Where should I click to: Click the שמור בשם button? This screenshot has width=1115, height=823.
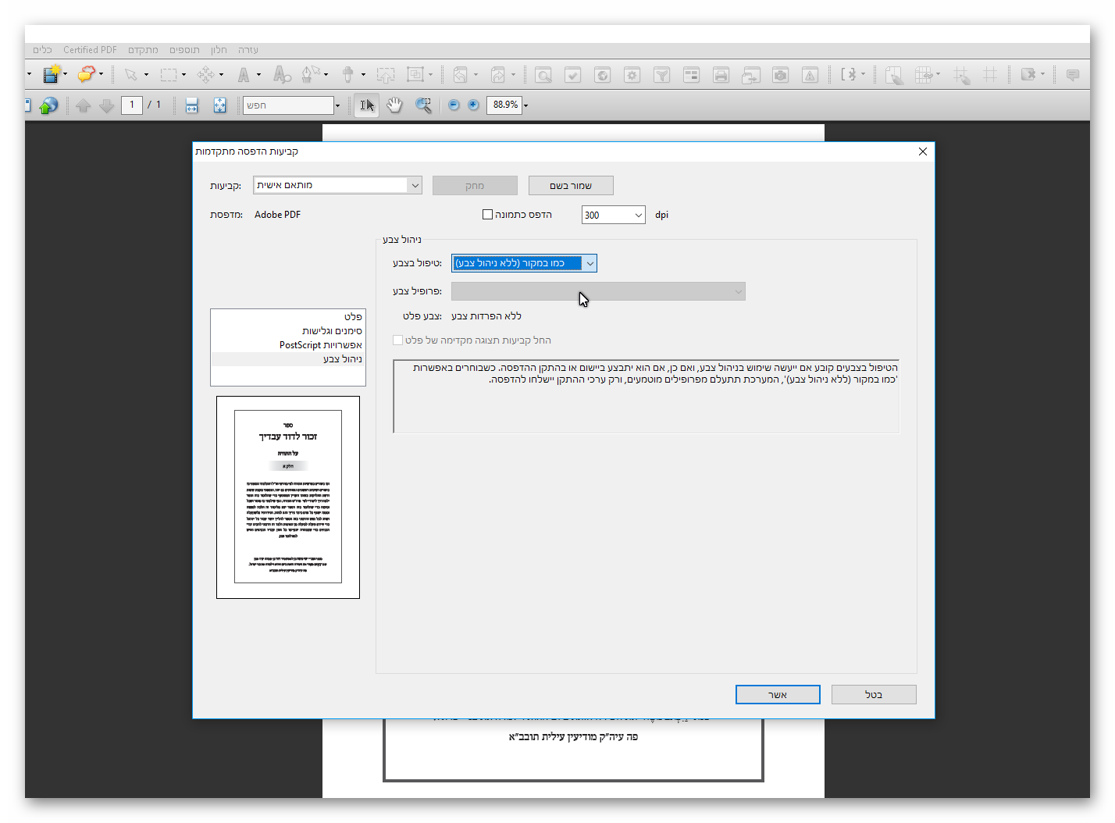click(571, 186)
